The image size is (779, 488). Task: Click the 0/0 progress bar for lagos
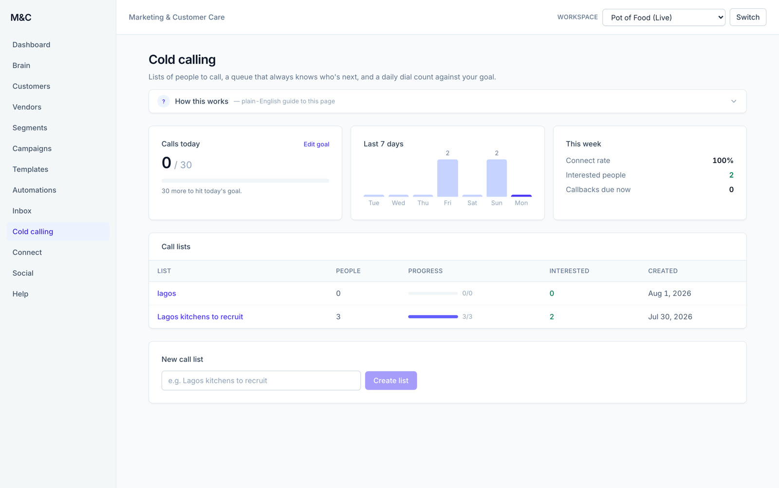click(x=433, y=293)
